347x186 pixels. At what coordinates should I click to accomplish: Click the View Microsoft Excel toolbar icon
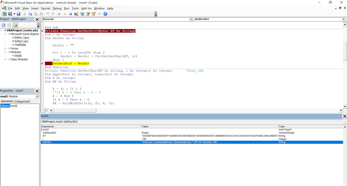4,14
